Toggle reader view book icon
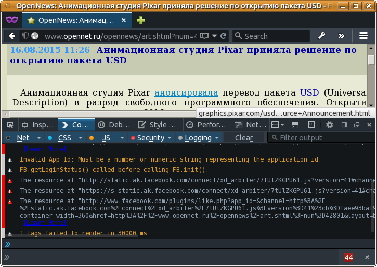 (x=204, y=36)
